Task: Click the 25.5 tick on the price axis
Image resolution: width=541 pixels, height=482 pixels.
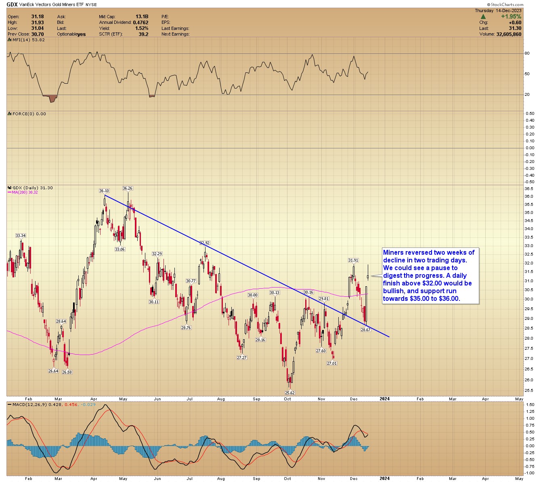Action: coord(528,391)
